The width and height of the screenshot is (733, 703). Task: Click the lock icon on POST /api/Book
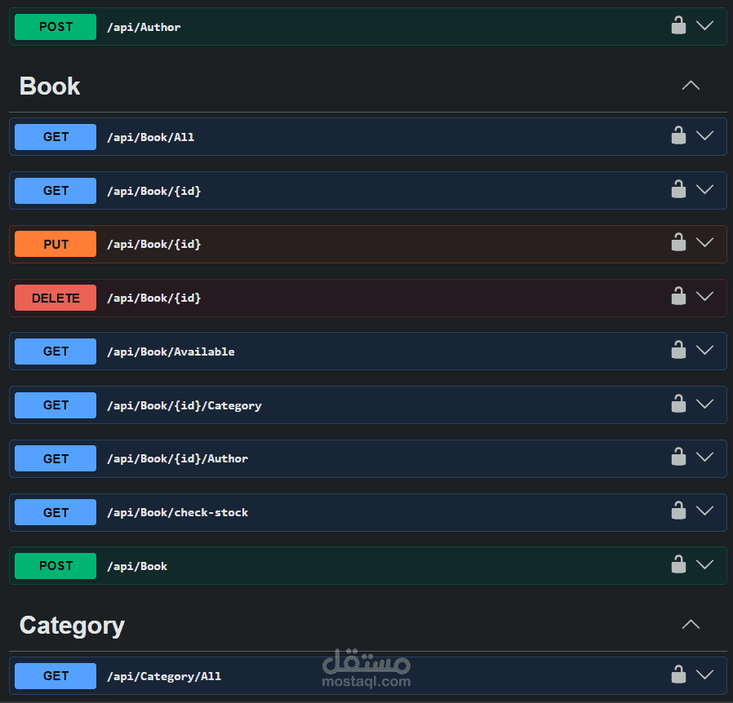[678, 564]
